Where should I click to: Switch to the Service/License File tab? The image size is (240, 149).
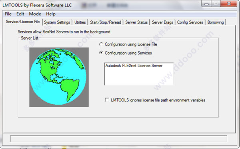[x=23, y=22]
